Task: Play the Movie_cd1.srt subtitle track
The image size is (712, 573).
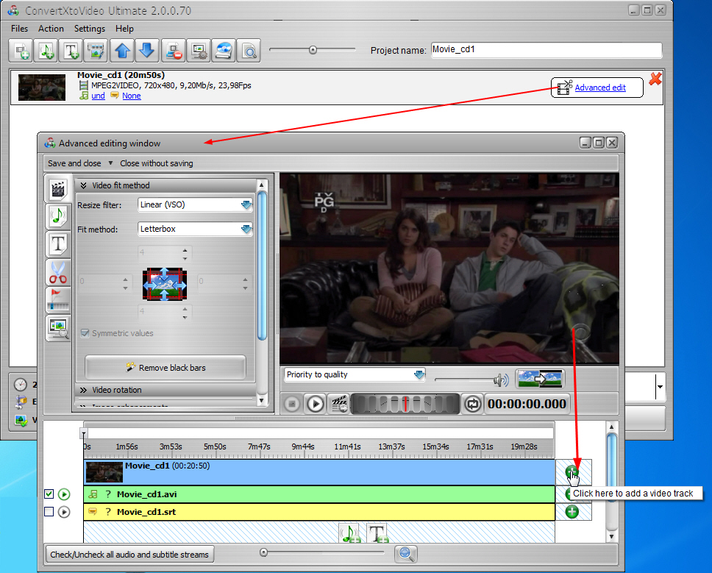Action: (x=64, y=512)
